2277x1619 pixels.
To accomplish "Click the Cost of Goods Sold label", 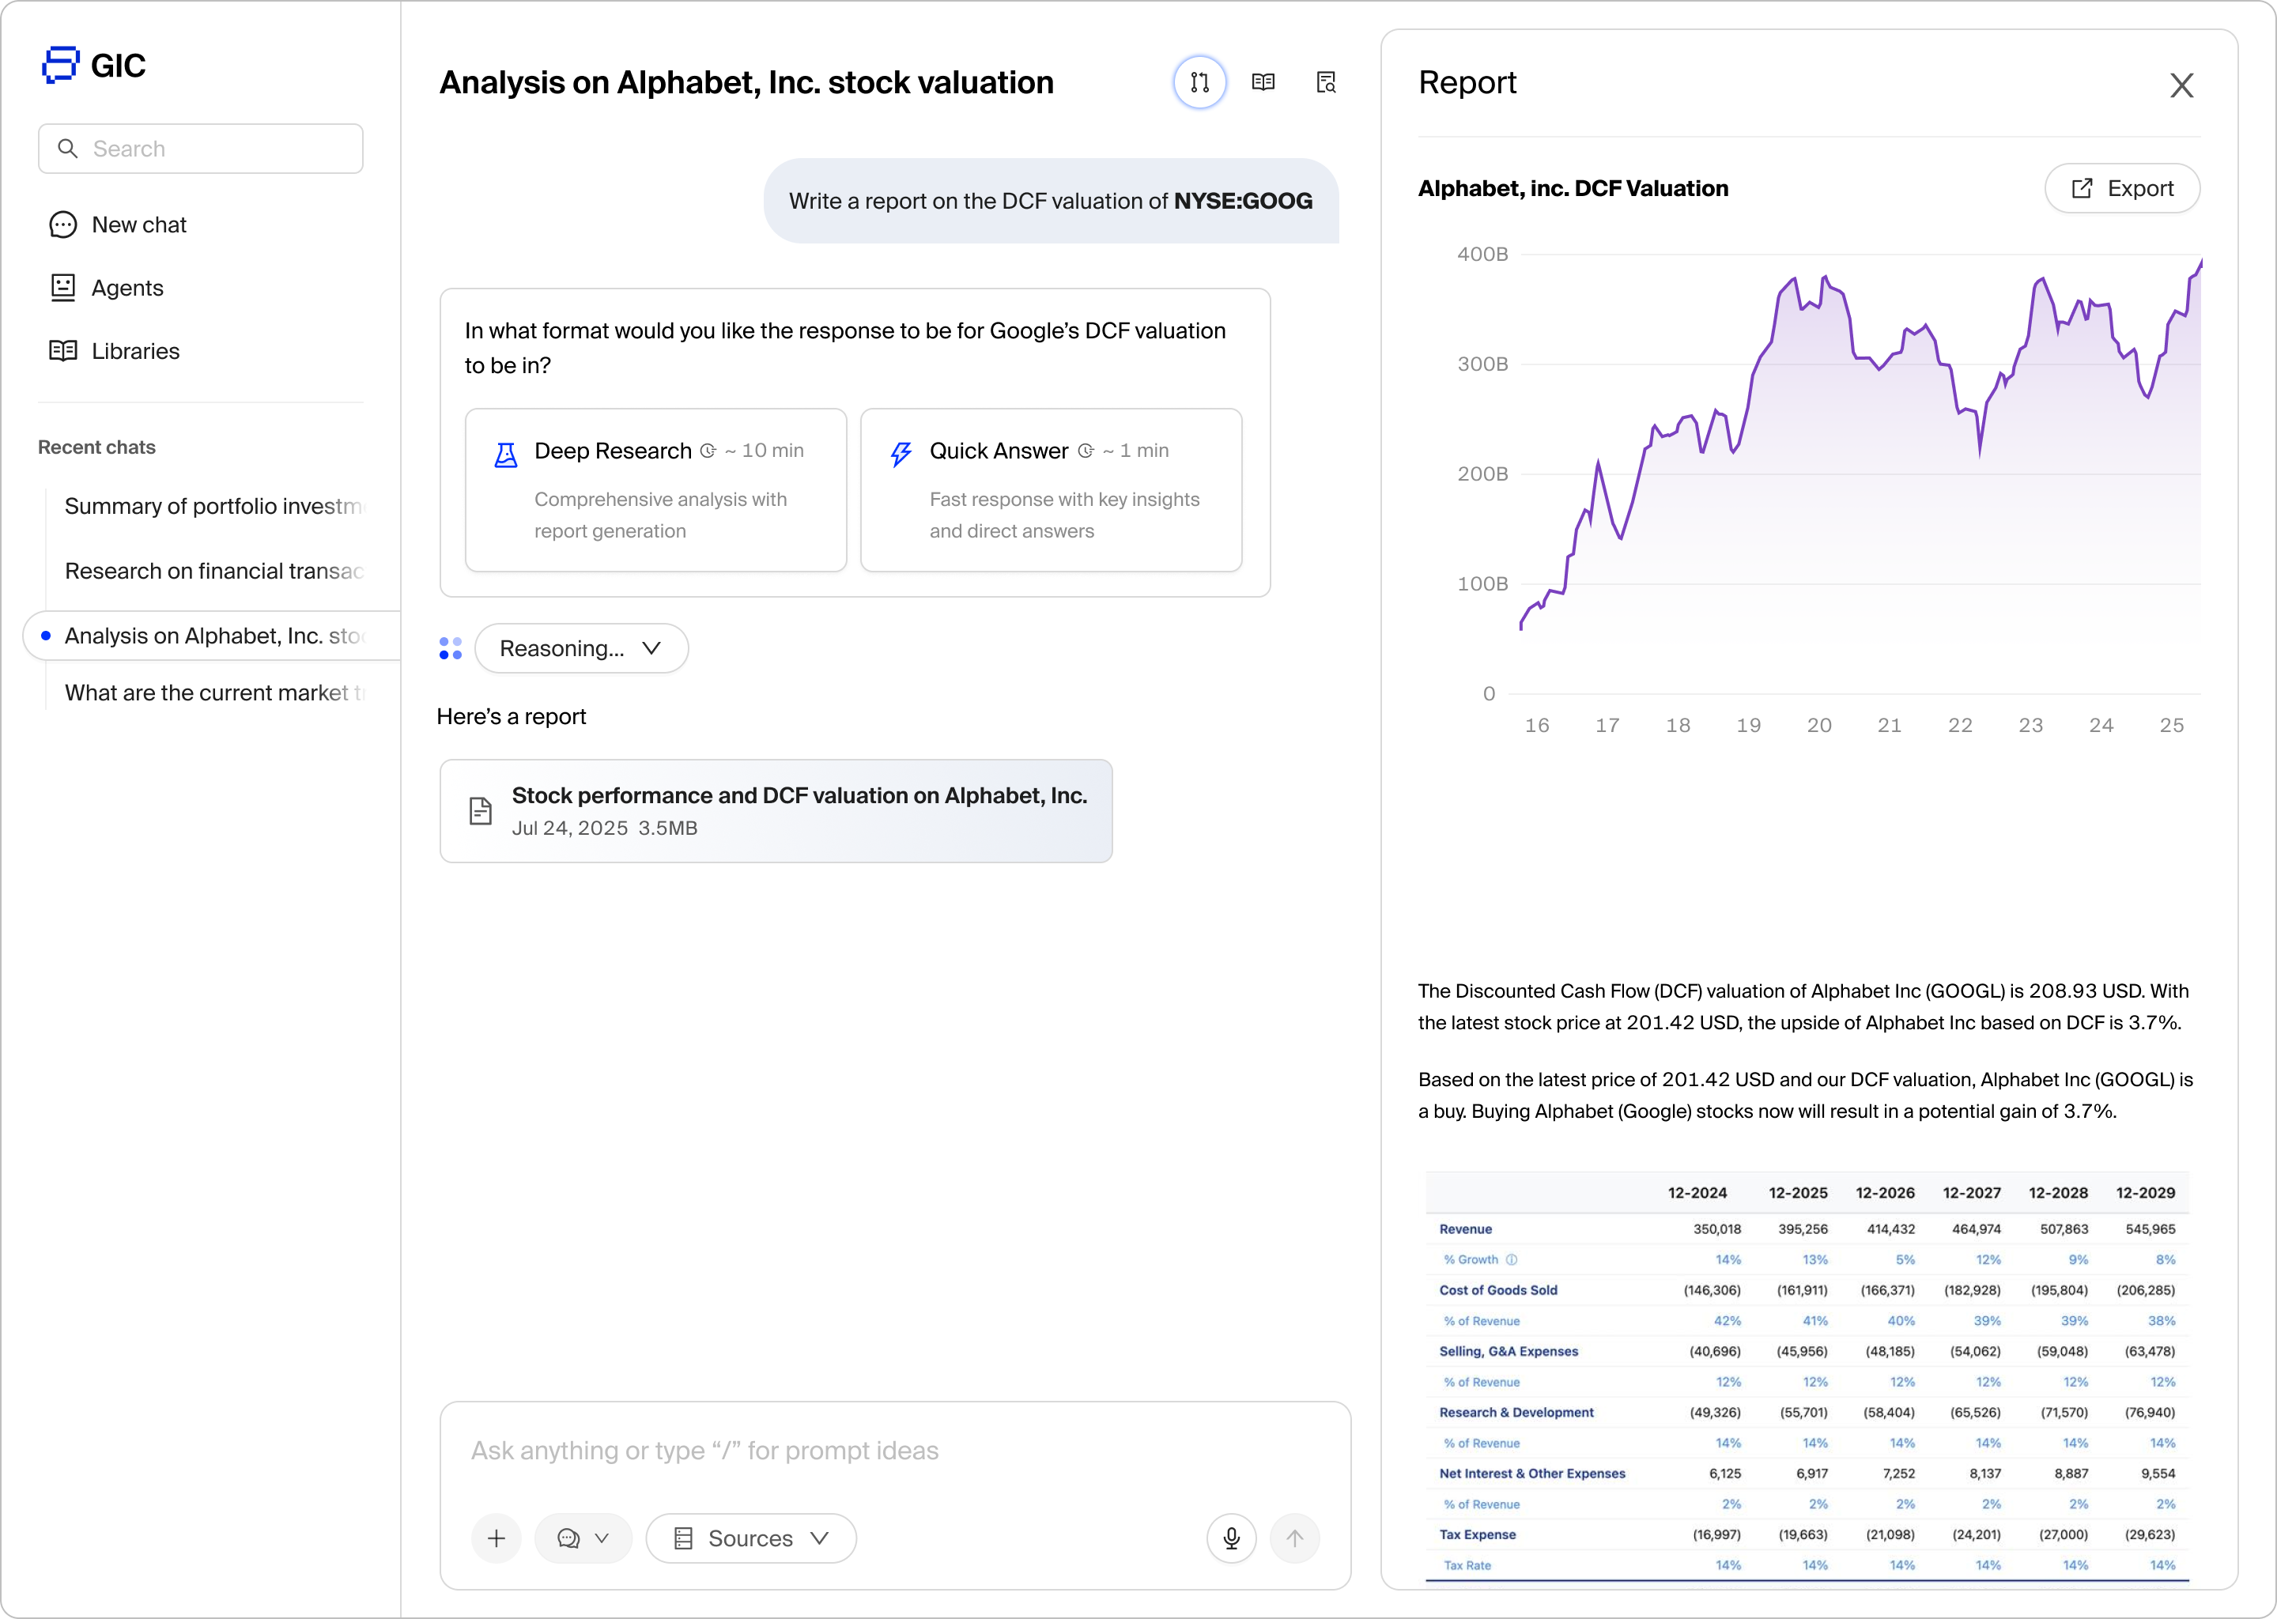I will click(x=1498, y=1290).
